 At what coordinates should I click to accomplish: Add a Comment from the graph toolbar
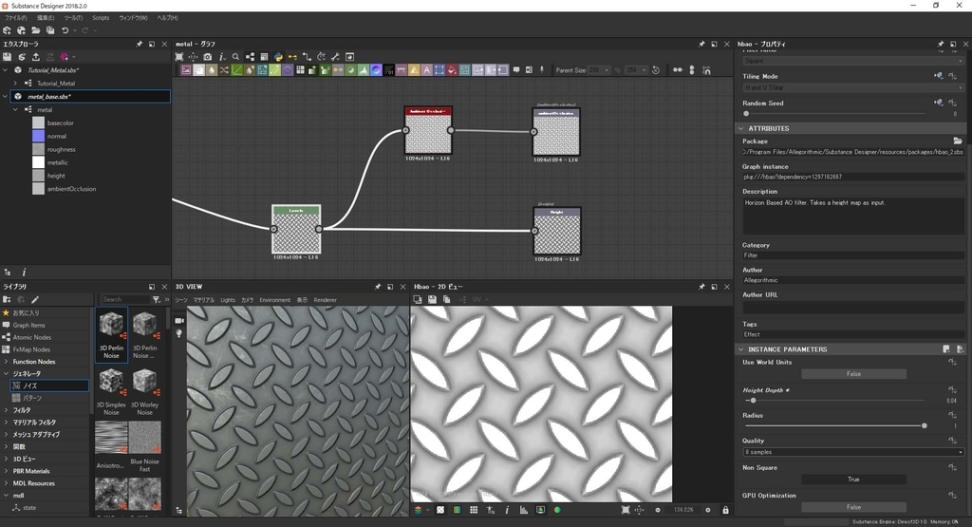(516, 70)
